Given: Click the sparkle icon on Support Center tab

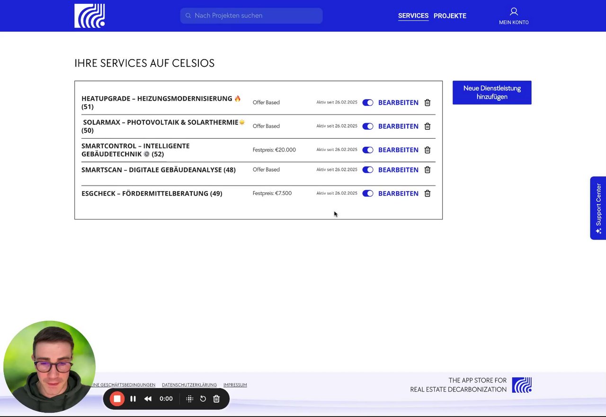Looking at the screenshot, I should (x=598, y=231).
